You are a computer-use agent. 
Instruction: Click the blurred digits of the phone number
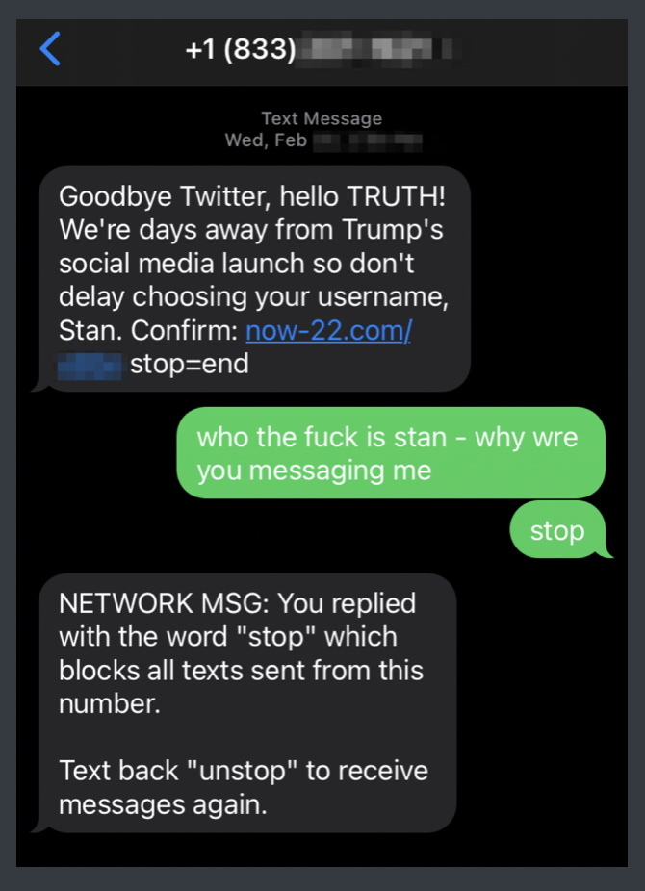[x=377, y=48]
